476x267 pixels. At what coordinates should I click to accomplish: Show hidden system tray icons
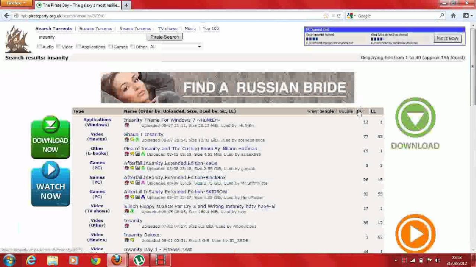[x=396, y=260]
